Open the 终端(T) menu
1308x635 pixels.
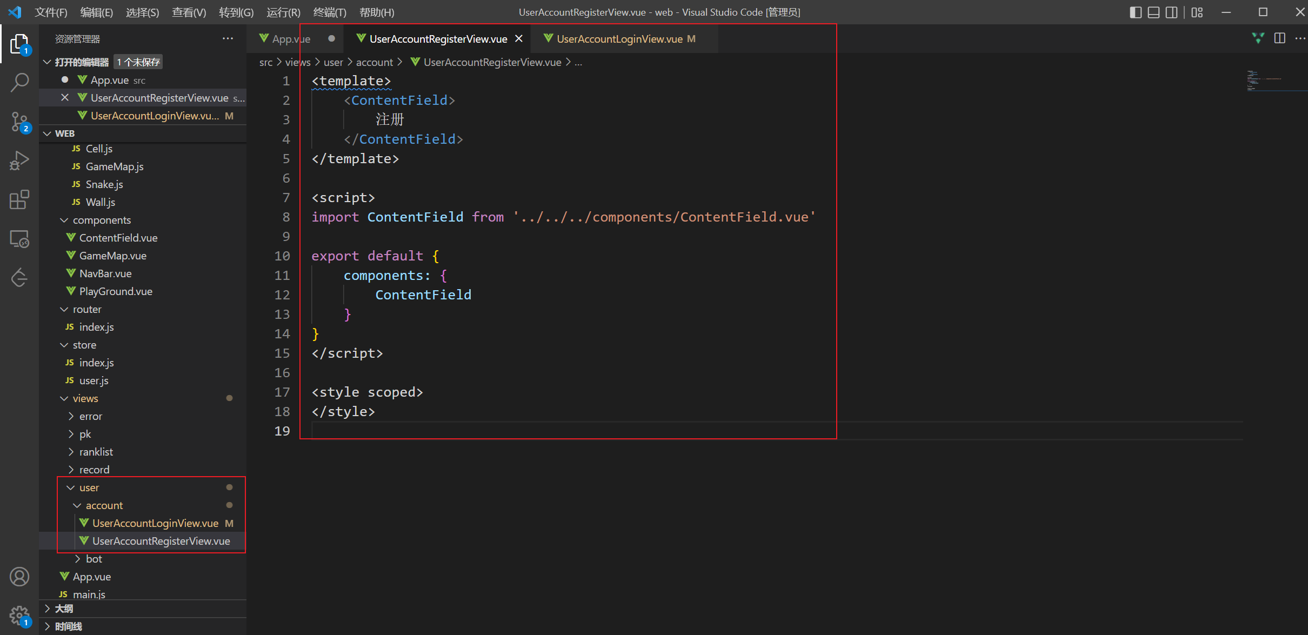330,12
